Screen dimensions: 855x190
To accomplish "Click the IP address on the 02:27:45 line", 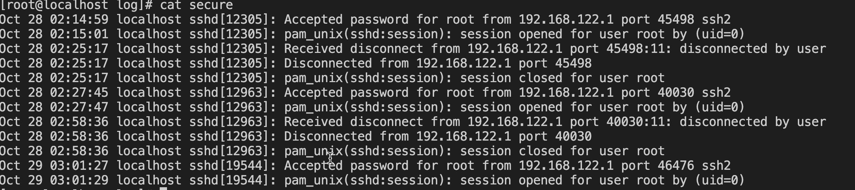I will 566,93.
